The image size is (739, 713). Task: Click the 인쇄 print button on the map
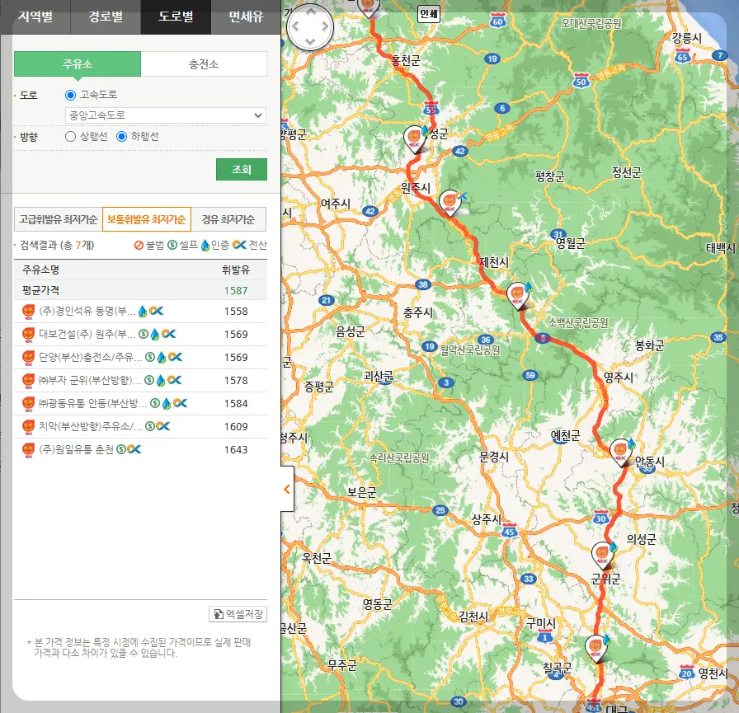pos(429,14)
